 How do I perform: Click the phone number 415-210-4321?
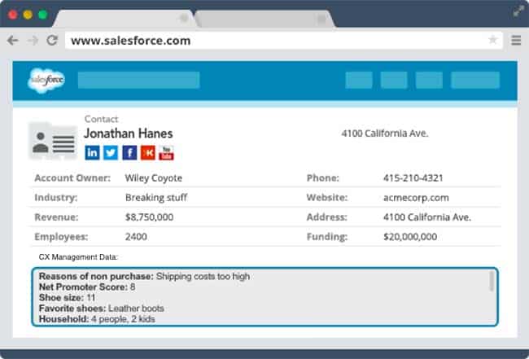[x=413, y=177]
